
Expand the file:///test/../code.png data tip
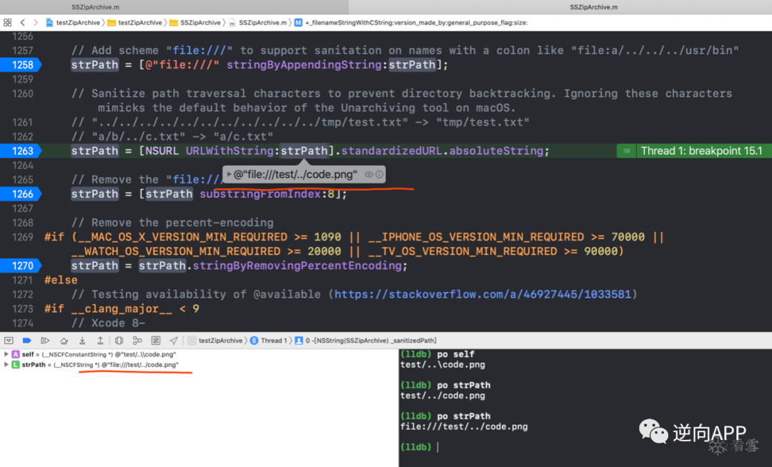pos(229,174)
